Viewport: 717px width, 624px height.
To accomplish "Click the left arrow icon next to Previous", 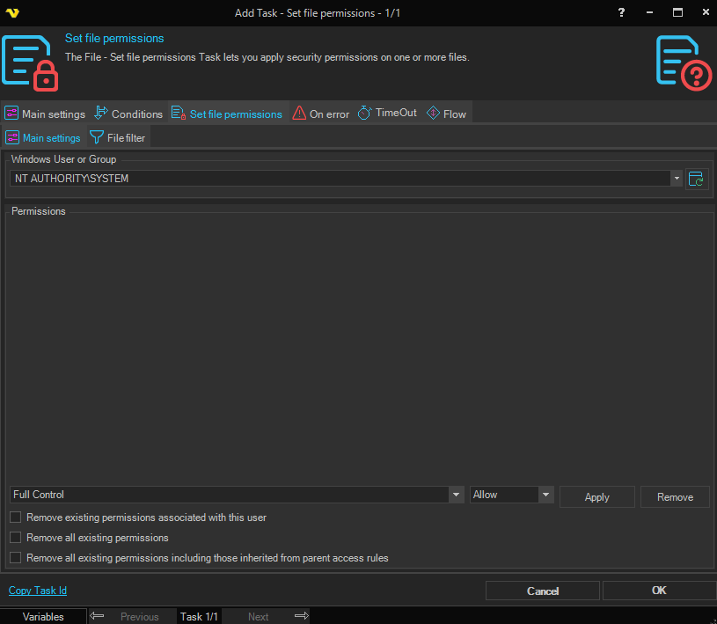I will tap(98, 616).
